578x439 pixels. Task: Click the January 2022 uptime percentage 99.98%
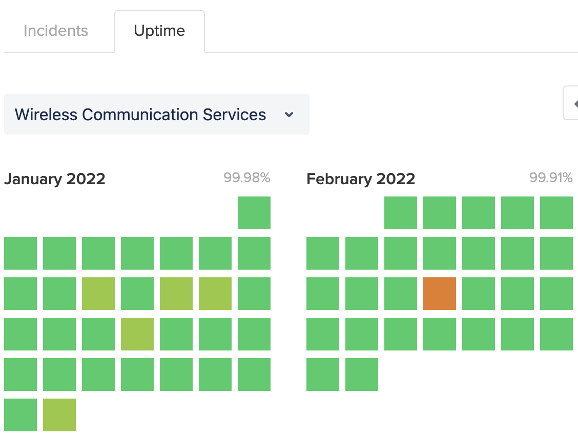coord(247,178)
